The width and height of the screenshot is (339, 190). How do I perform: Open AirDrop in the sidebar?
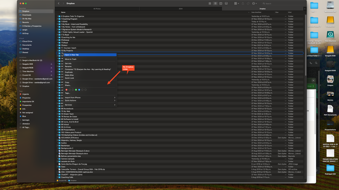click(x=25, y=33)
